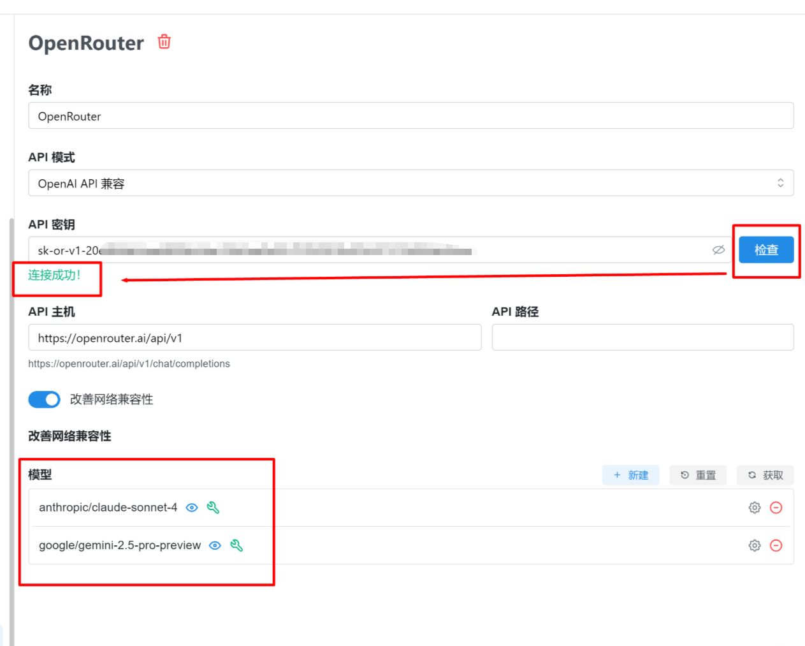Add a model with 新建 button
The image size is (805, 646).
[631, 475]
